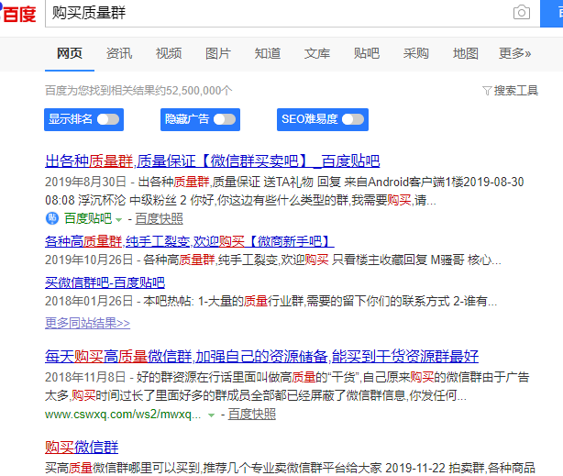Toggle the 隐藏广告 switch
This screenshot has height=476, width=563.
pos(225,119)
